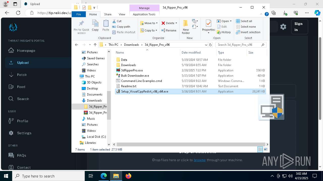Click the Cut scissors command
Viewport: 323px width, 181px height.
tap(117, 21)
